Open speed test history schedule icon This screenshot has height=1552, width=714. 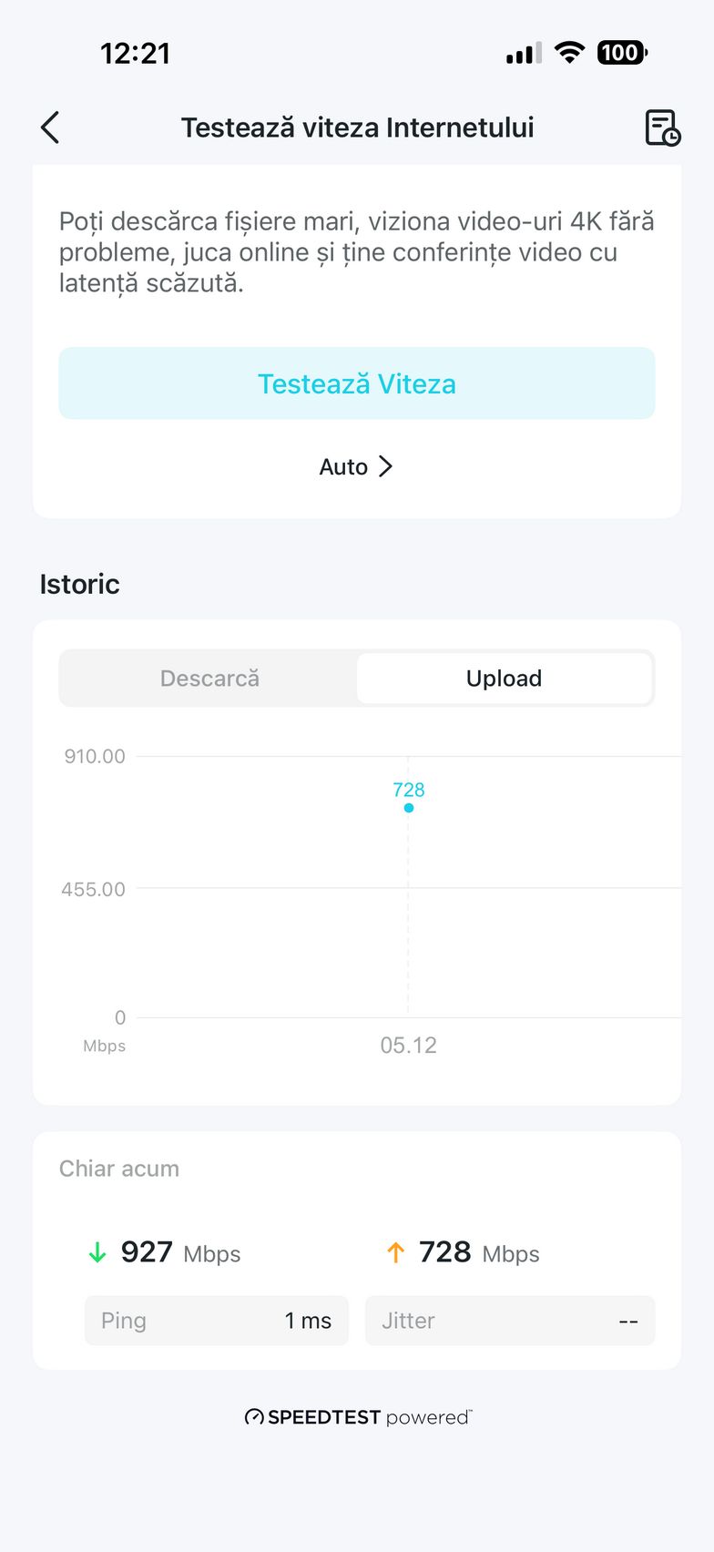pyautogui.click(x=662, y=128)
